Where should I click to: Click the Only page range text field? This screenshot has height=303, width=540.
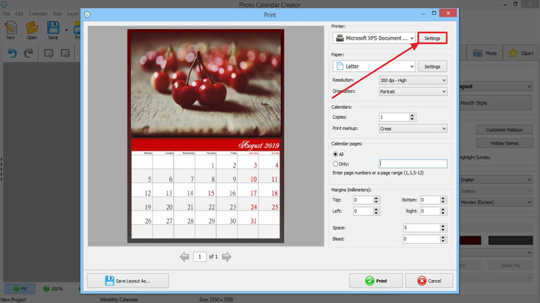coord(413,164)
